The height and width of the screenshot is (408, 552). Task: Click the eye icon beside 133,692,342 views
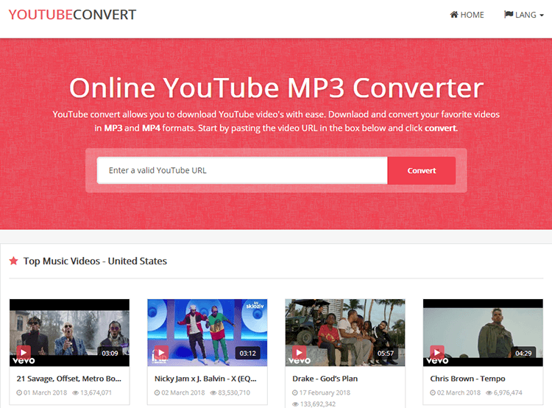[295, 404]
